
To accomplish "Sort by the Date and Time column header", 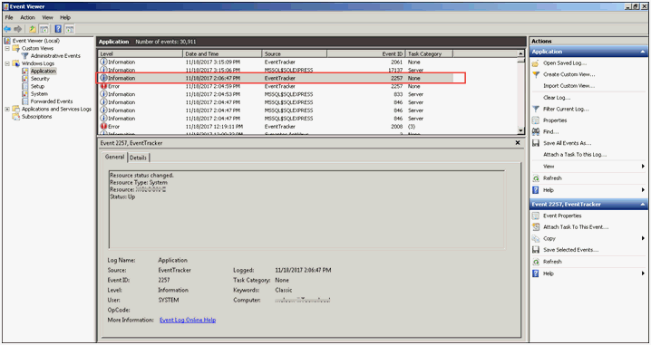I will 222,54.
